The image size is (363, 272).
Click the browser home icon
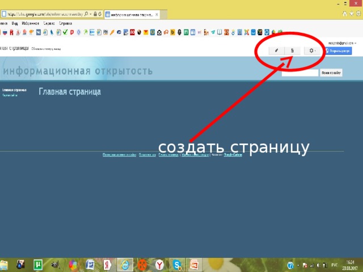[x=345, y=14]
